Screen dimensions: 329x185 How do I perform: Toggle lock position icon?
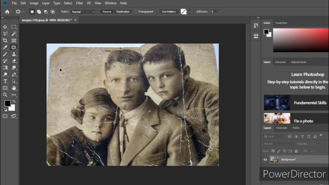[284, 151]
